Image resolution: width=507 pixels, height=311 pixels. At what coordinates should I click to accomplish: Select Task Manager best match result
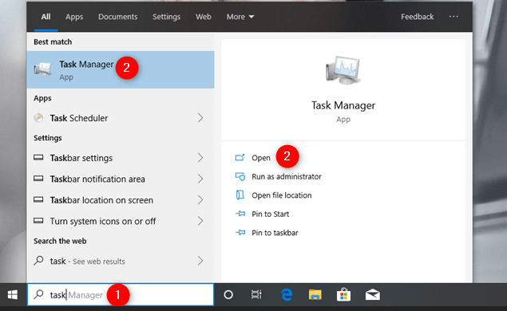(x=121, y=69)
